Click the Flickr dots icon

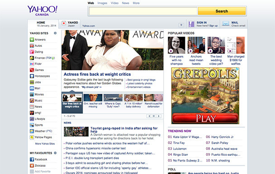[x=32, y=64]
